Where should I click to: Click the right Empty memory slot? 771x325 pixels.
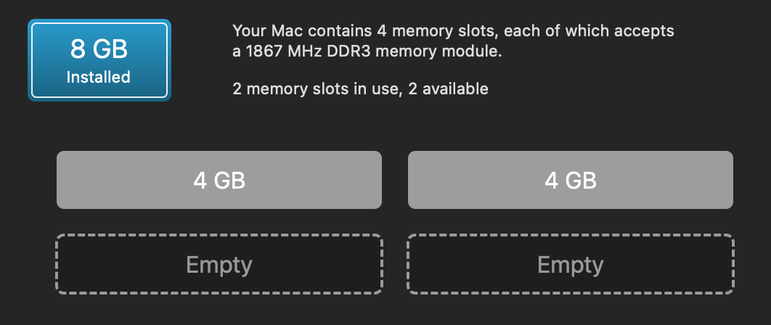pyautogui.click(x=571, y=264)
